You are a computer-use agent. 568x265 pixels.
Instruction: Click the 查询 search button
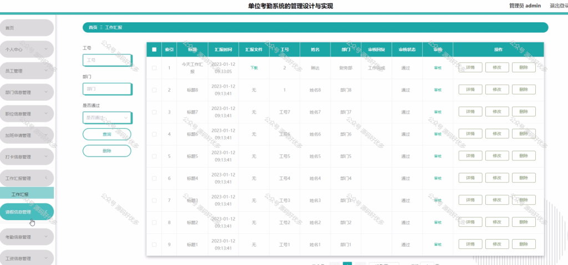107,134
